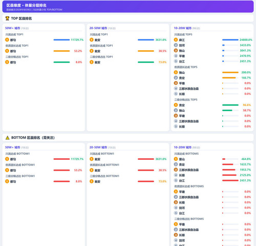Click 都匀 rank badge under 二级分销占比 BOTTOM1
This screenshot has width=256, height=246.
click(x=7, y=181)
